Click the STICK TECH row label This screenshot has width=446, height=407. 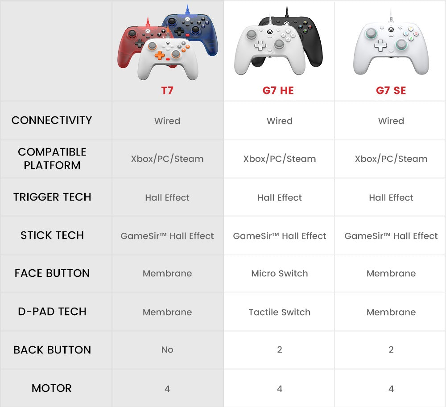point(52,235)
